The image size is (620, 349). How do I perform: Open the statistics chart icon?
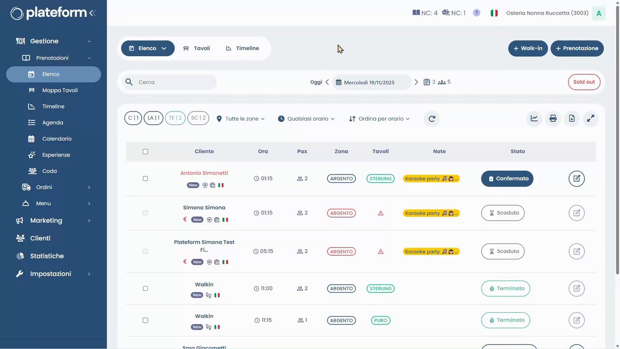click(x=534, y=119)
